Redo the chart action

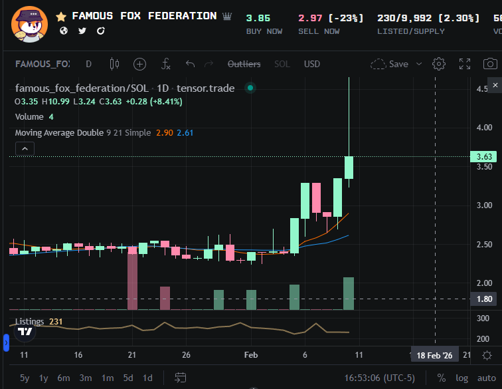coord(209,64)
